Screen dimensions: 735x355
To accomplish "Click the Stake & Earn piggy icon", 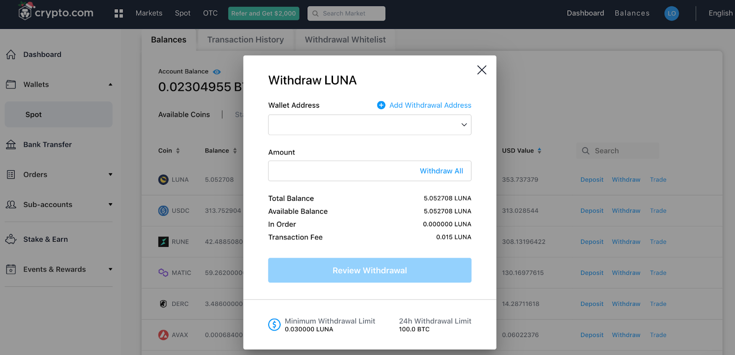I will [x=11, y=239].
